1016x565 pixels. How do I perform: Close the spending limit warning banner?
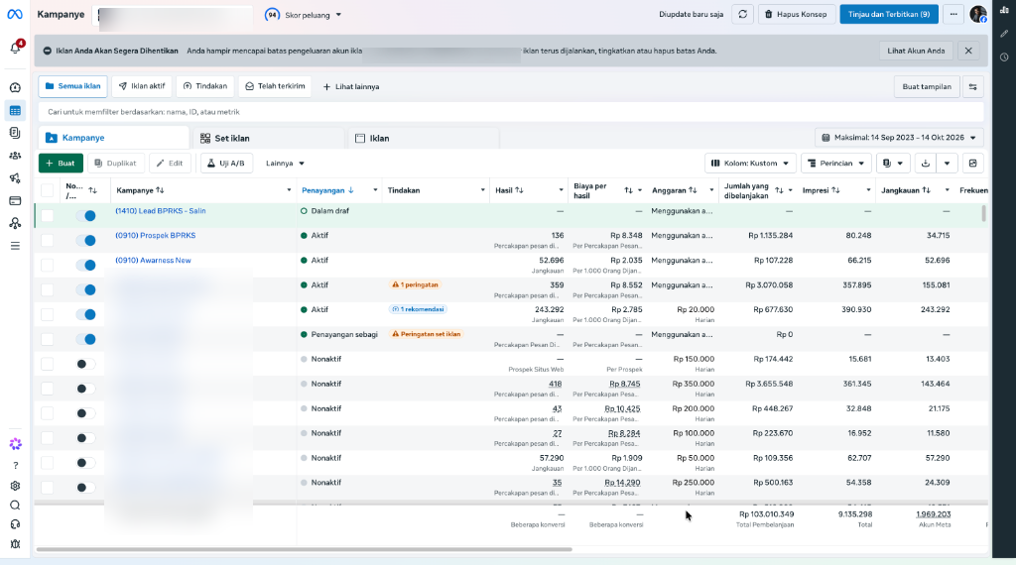click(968, 51)
